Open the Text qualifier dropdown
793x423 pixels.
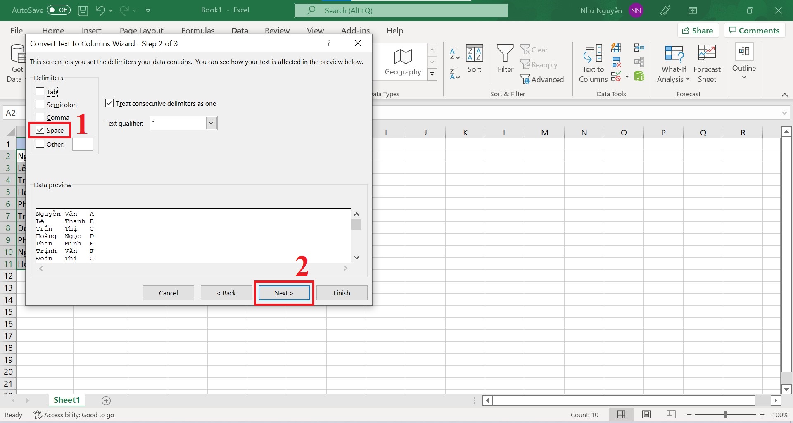tap(211, 123)
